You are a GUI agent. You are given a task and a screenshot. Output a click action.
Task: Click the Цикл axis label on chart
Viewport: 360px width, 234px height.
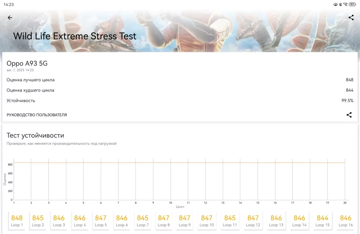click(180, 207)
